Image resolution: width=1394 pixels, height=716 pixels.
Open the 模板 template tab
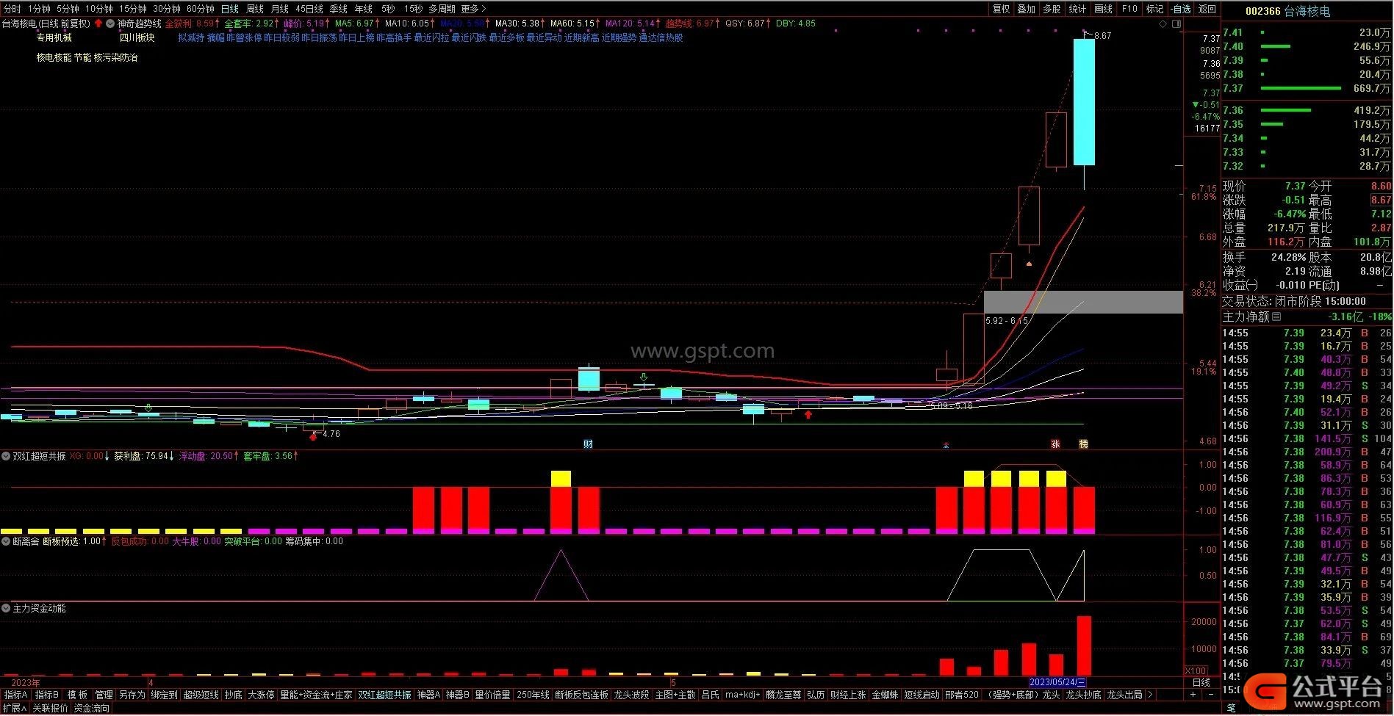(77, 694)
